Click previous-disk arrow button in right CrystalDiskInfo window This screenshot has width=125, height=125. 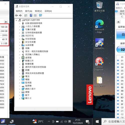pos(118,22)
